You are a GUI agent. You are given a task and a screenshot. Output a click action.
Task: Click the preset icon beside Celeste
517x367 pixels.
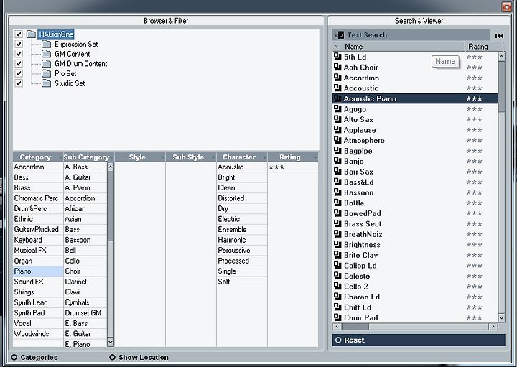pyautogui.click(x=337, y=276)
